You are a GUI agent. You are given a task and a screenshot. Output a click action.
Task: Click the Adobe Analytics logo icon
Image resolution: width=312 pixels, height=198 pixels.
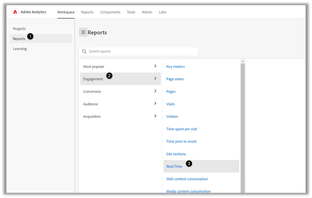pyautogui.click(x=15, y=12)
